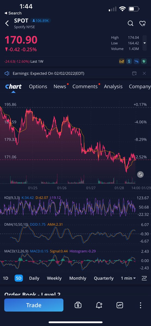Select the Monthly timeframe
151x326 pixels.
(x=78, y=278)
